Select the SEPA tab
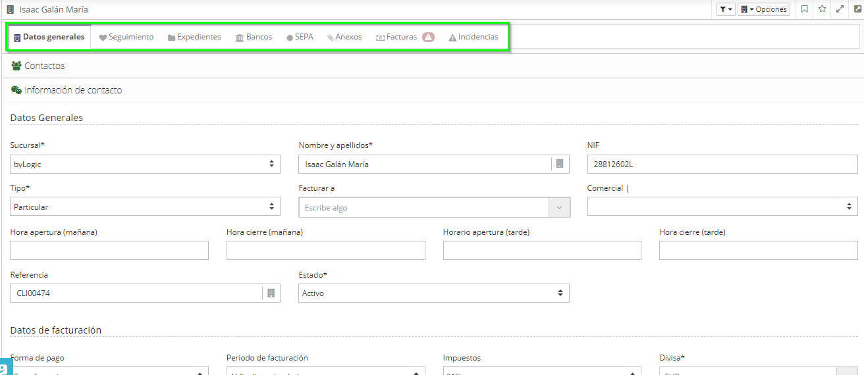Image resolution: width=864 pixels, height=375 pixels. [x=300, y=37]
